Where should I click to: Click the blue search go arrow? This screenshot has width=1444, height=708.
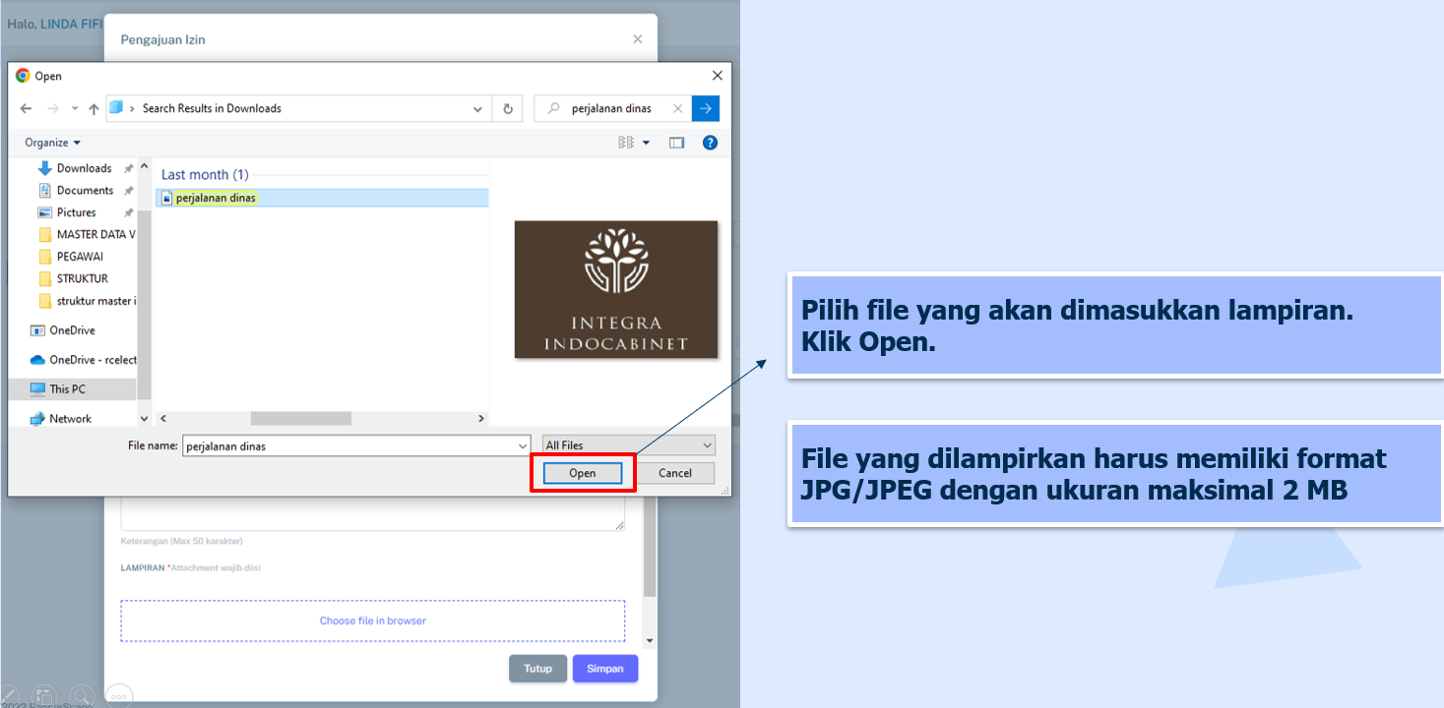click(x=706, y=109)
